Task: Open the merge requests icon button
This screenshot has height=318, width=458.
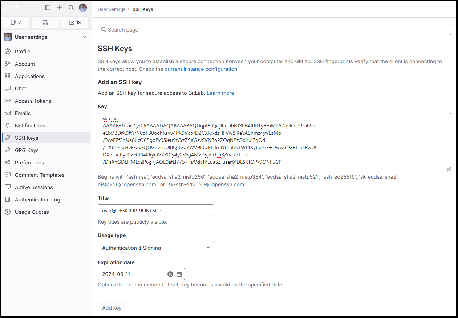Action: click(x=45, y=22)
